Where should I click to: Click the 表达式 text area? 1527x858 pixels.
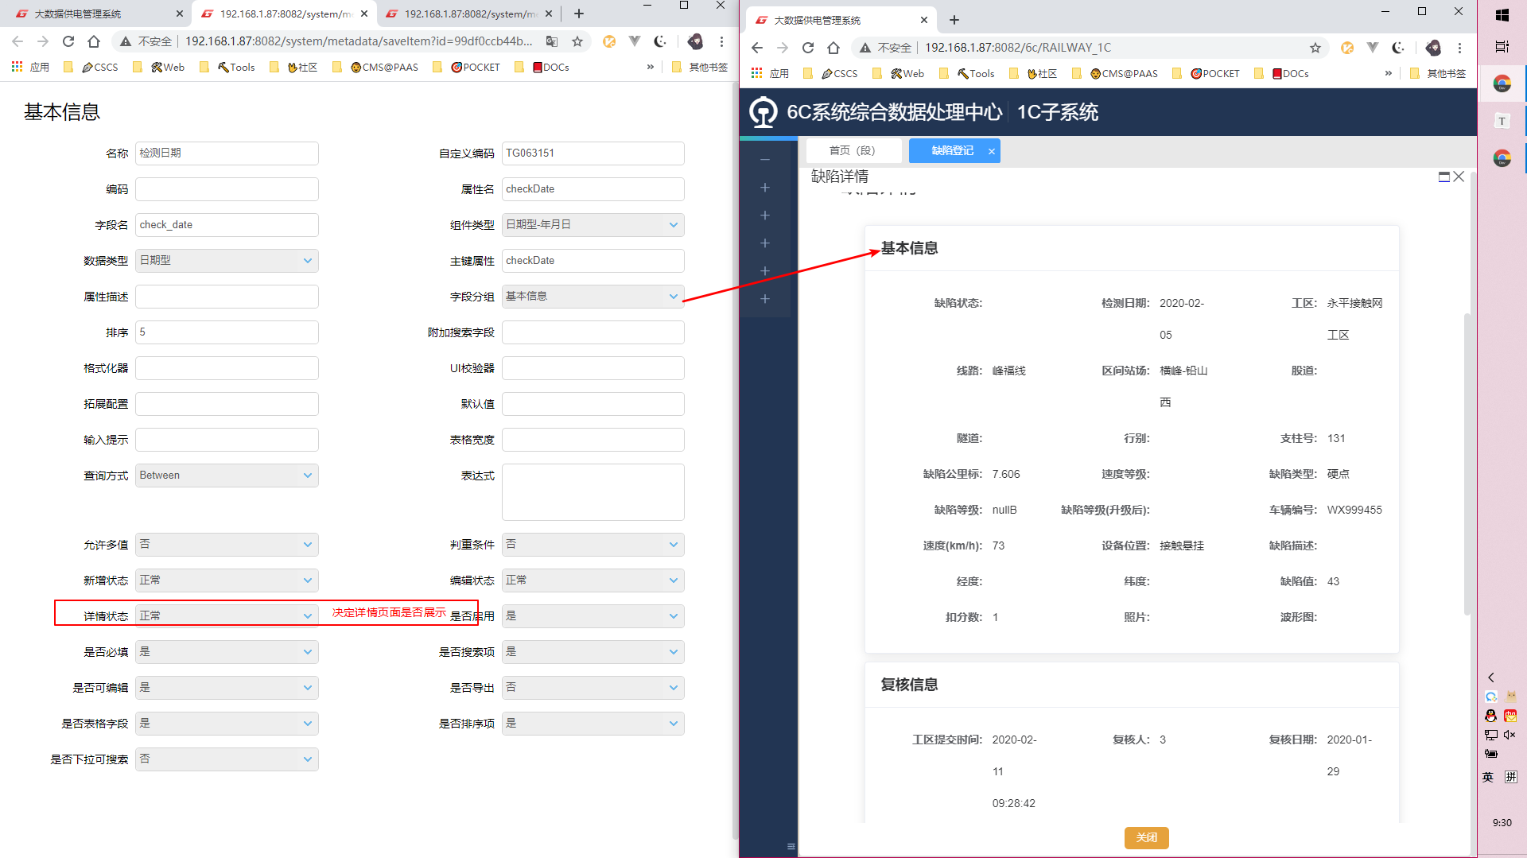(593, 492)
